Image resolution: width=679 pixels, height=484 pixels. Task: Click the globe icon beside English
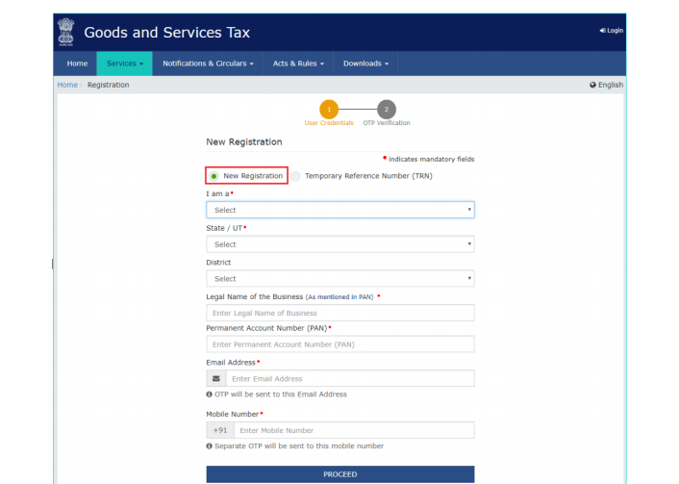coord(592,85)
